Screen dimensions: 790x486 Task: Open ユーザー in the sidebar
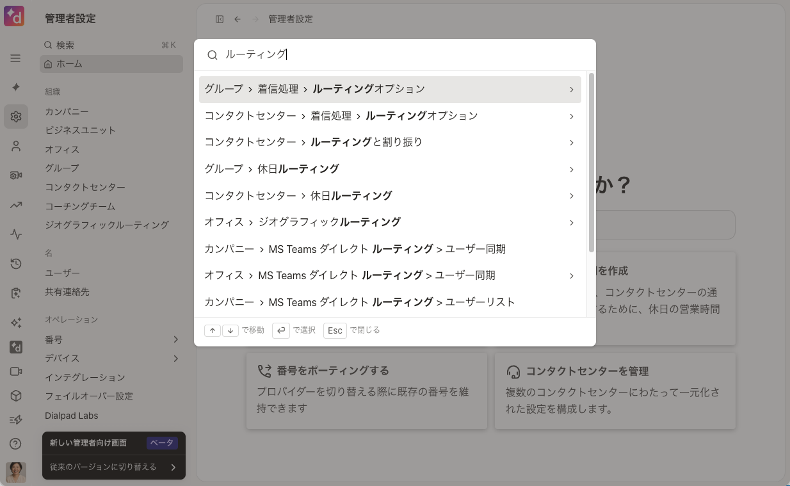(63, 273)
